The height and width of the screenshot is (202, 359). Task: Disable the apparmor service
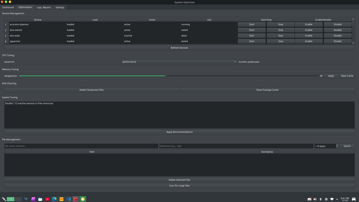pyautogui.click(x=338, y=41)
